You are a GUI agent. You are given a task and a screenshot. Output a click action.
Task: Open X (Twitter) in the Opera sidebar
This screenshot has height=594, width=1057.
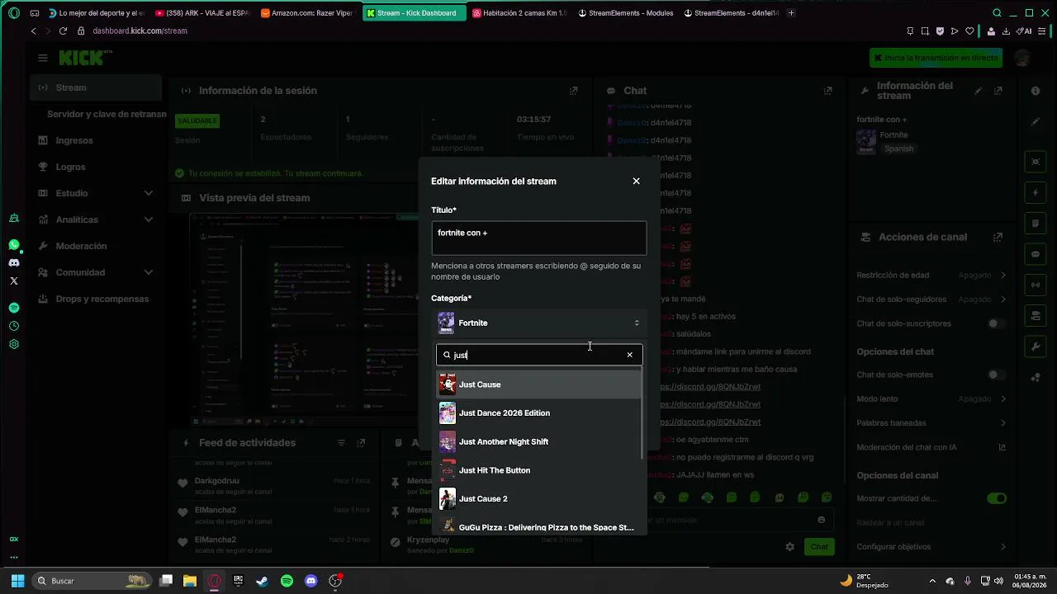[x=14, y=281]
